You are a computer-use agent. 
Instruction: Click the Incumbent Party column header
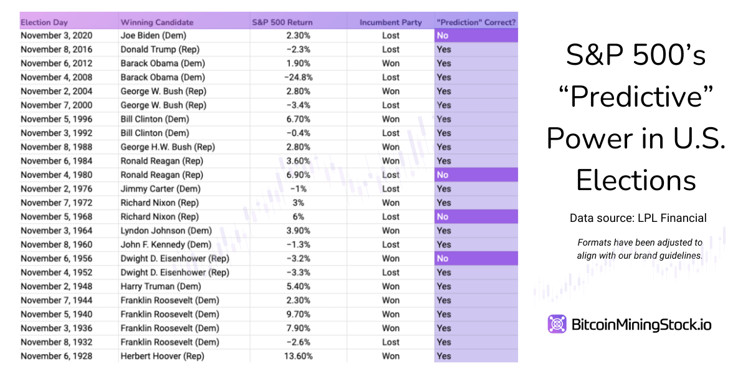390,22
